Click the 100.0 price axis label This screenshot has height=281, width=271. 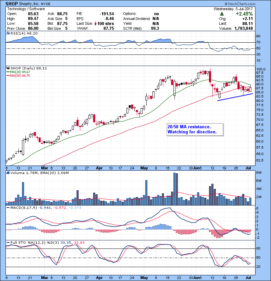click(261, 69)
